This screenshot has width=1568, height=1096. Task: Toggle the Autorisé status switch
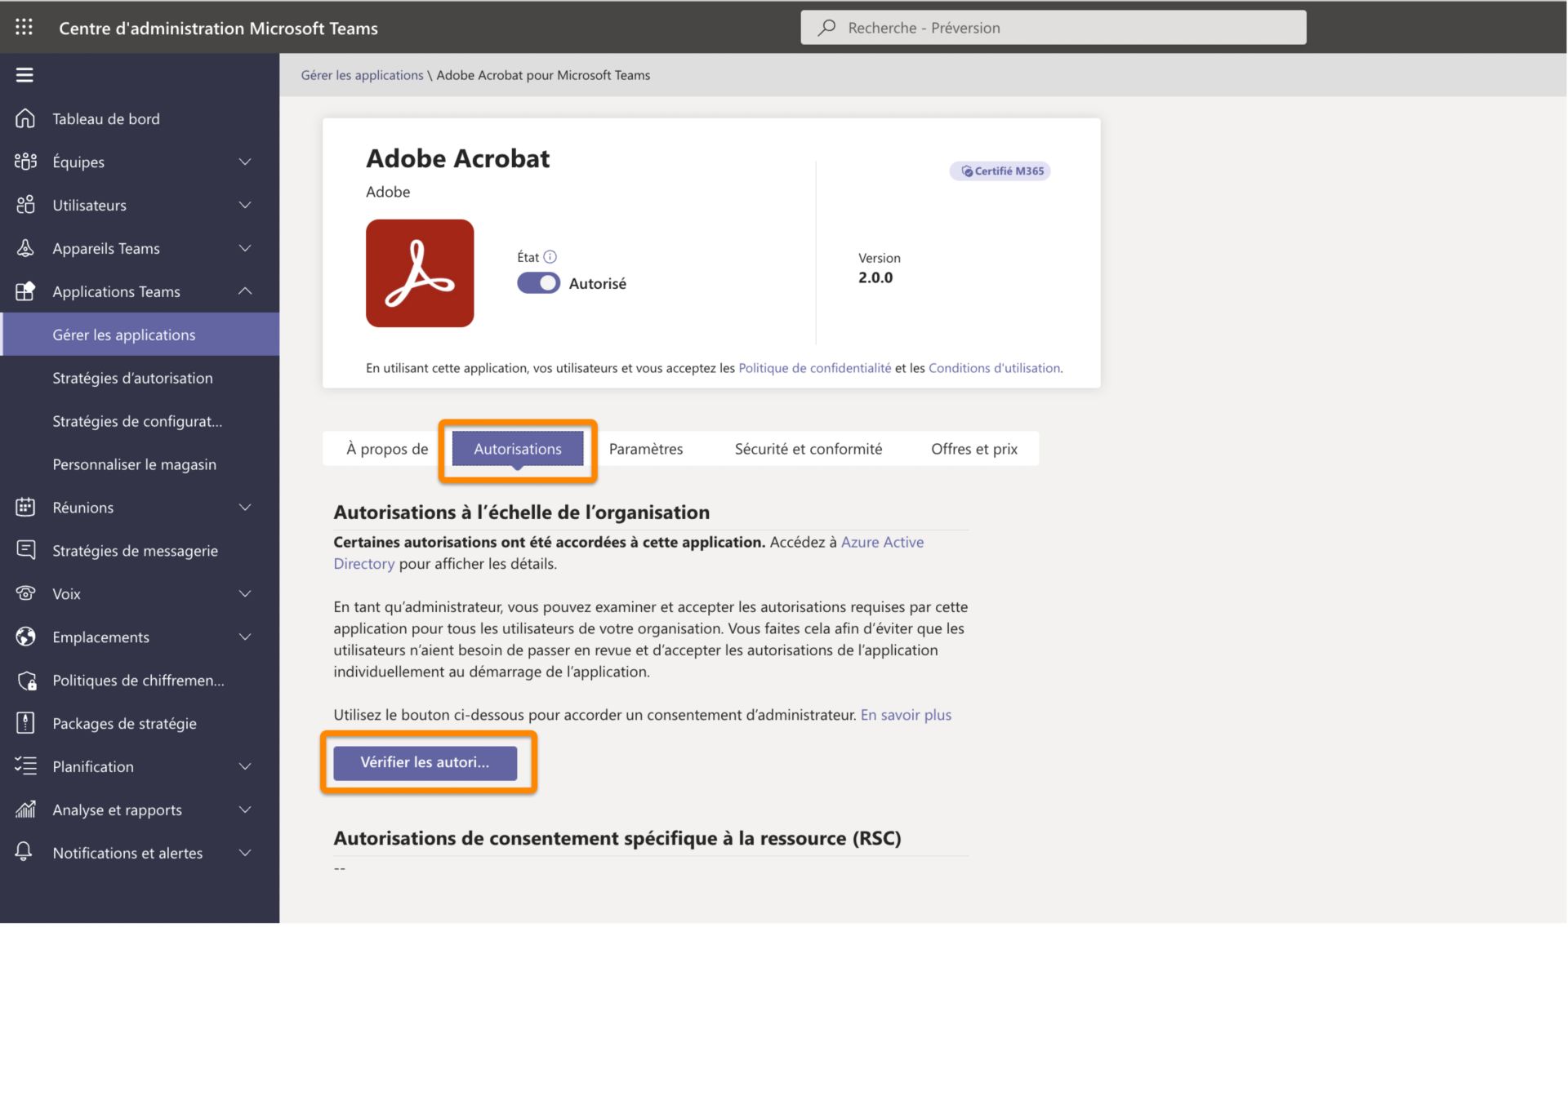tap(537, 282)
